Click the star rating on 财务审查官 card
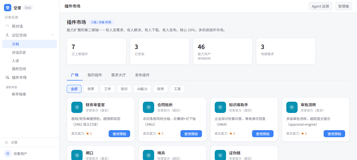 (89, 134)
